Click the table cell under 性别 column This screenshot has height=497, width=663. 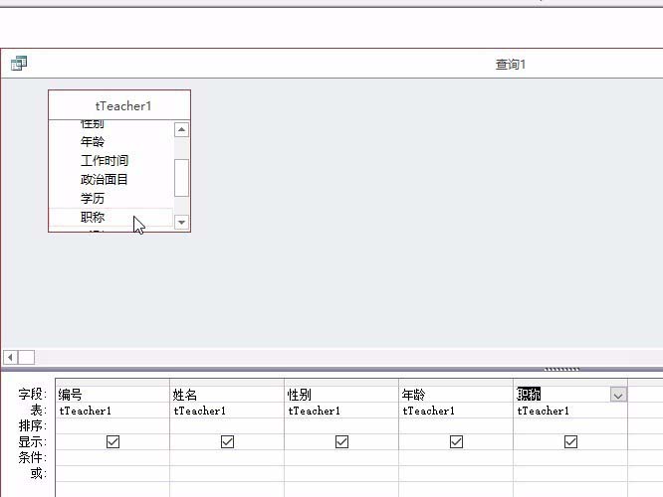pyautogui.click(x=341, y=411)
